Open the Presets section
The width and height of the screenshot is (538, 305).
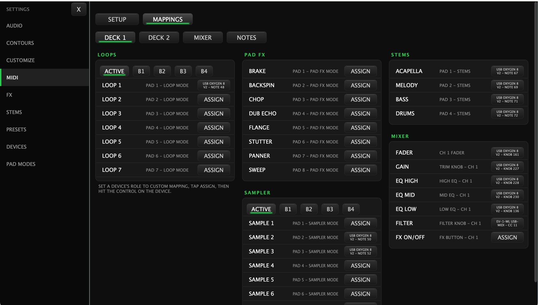coord(16,130)
